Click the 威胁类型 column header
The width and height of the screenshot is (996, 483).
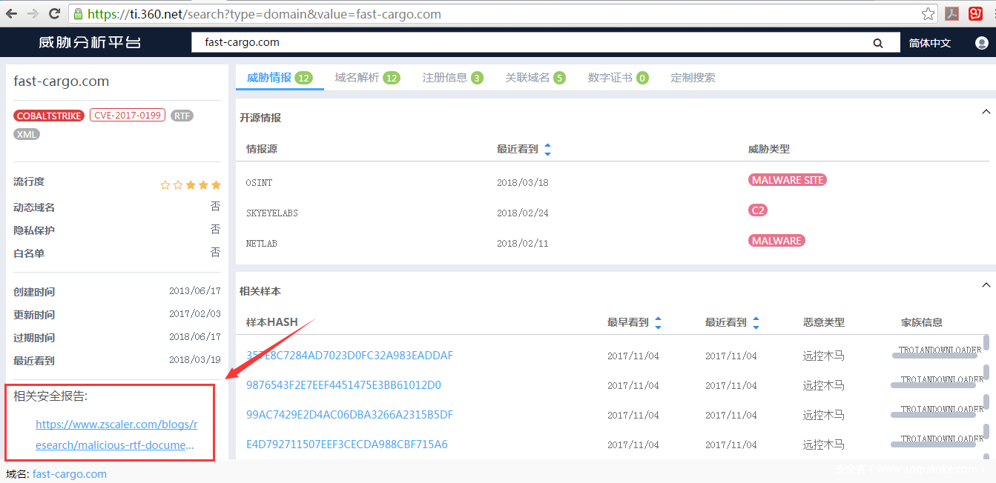769,149
